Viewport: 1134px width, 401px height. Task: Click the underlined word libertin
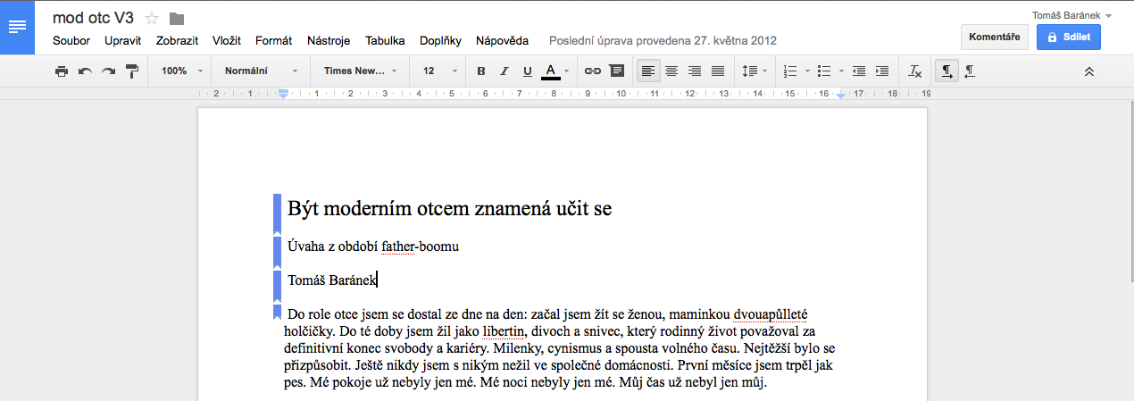coord(502,331)
